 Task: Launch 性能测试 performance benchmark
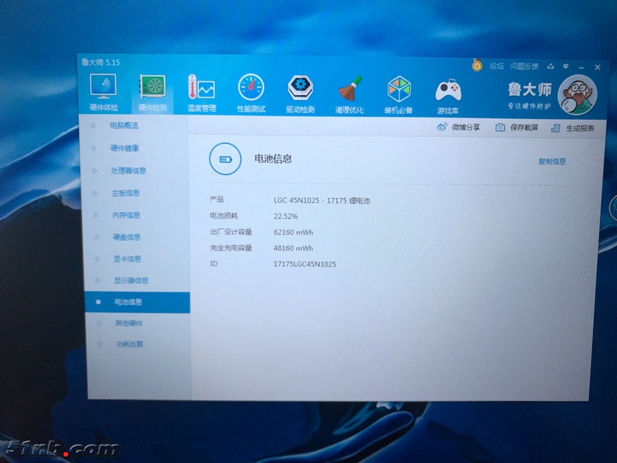(251, 92)
